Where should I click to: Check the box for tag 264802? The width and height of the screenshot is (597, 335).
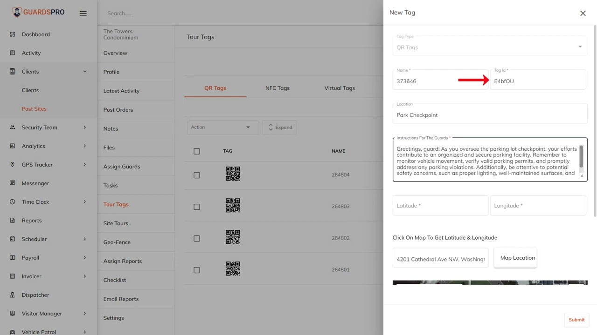[x=197, y=239]
